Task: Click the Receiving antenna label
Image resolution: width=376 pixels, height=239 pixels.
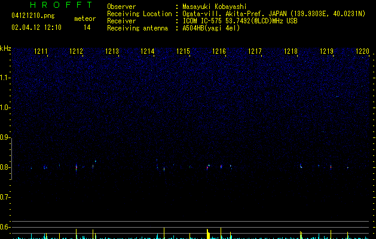Action: [x=137, y=28]
